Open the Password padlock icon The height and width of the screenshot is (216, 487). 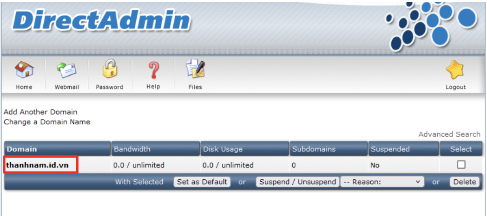click(110, 69)
